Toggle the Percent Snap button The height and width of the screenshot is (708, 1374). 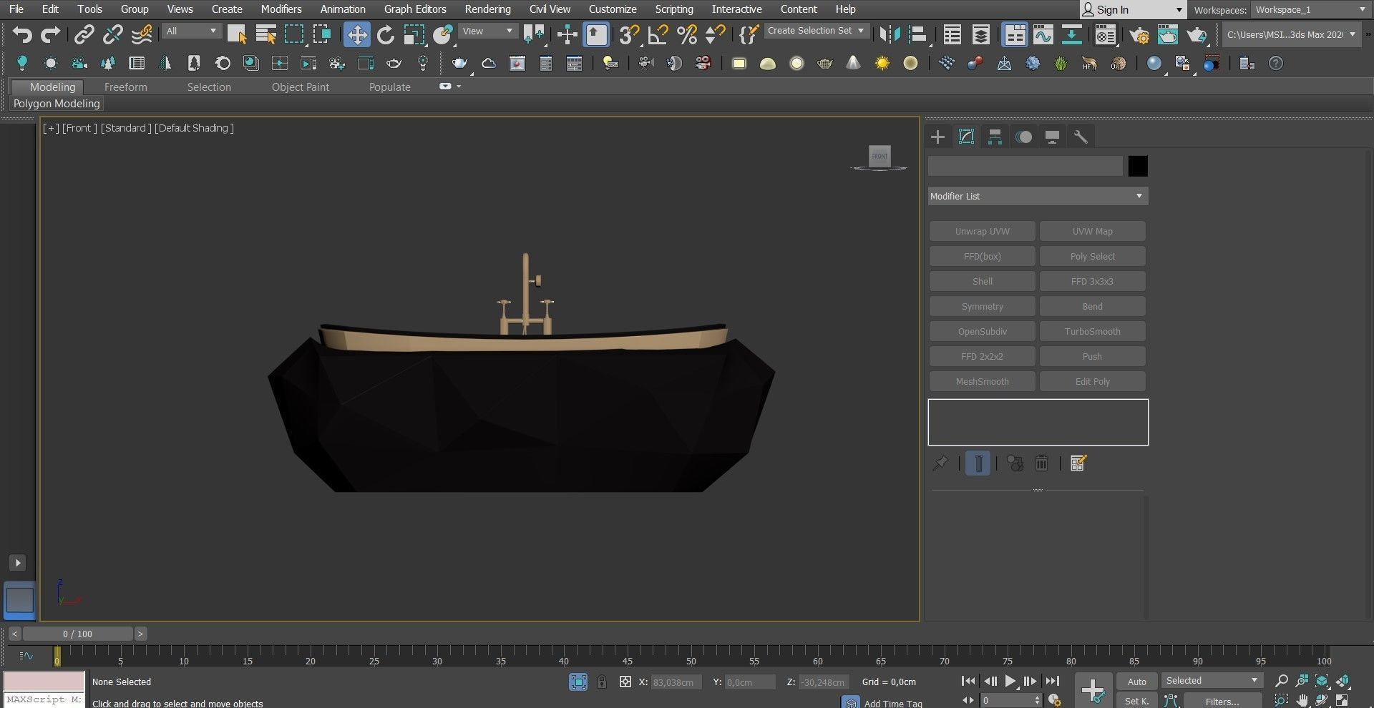click(686, 34)
